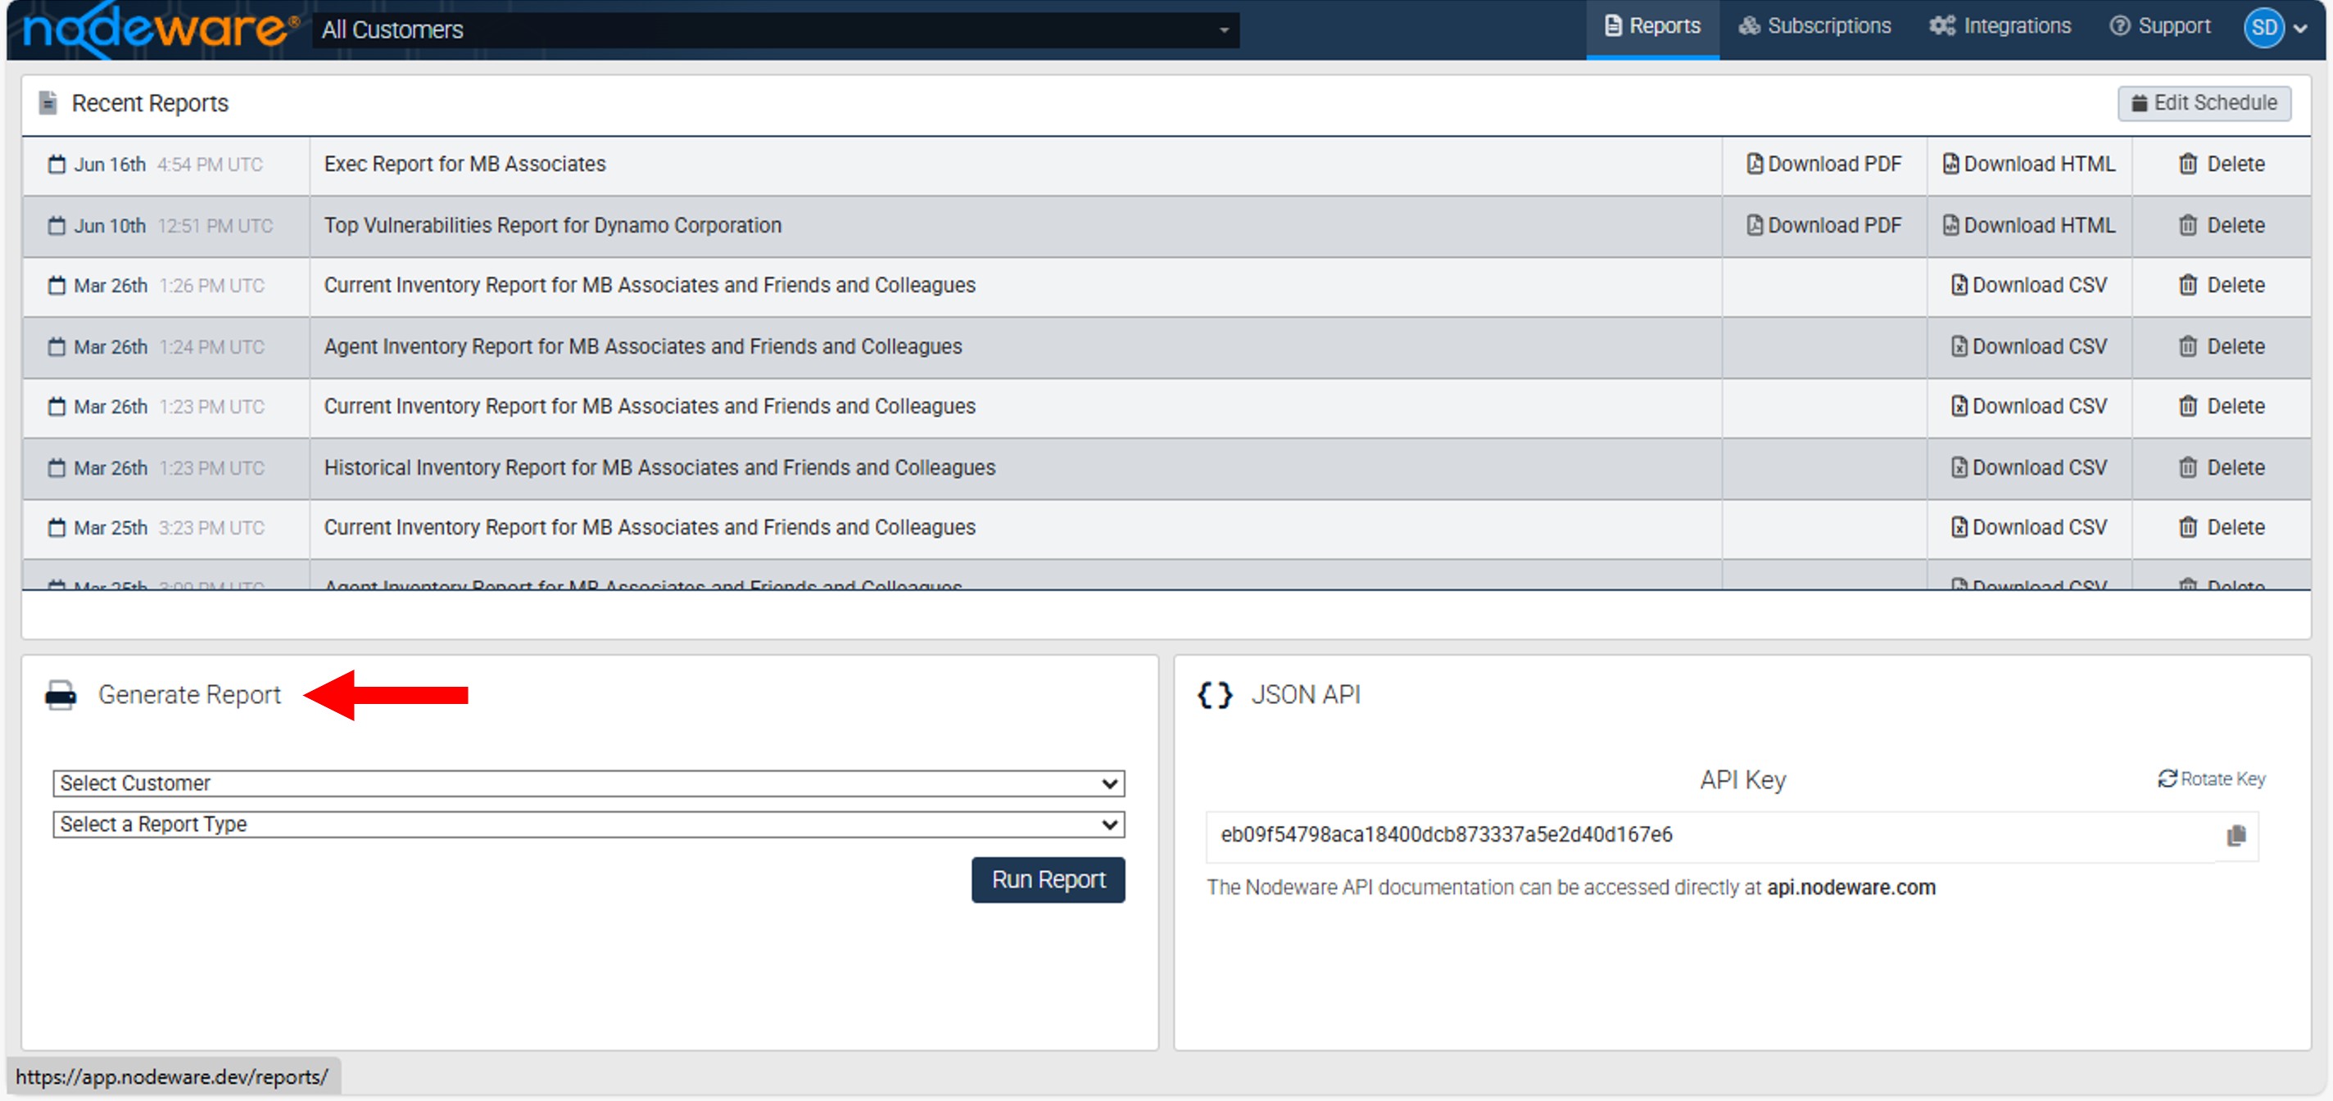The width and height of the screenshot is (2333, 1101).
Task: Open the Select Customer dropdown
Action: pos(589,783)
